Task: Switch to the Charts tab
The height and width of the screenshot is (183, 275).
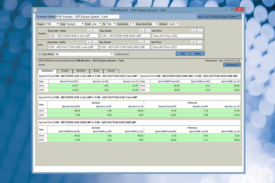Action: pyautogui.click(x=65, y=71)
